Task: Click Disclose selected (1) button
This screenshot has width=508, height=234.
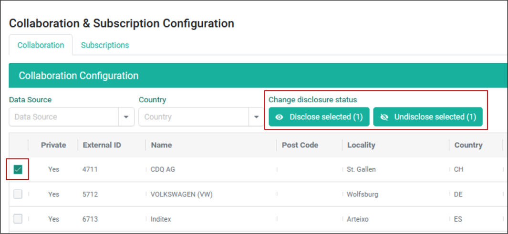Action: click(x=319, y=117)
